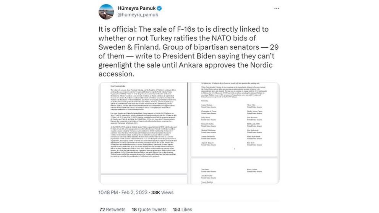This screenshot has width=379, height=213.
Task: Click Hümeyra Pamuk's profile avatar photo
Action: [106, 12]
